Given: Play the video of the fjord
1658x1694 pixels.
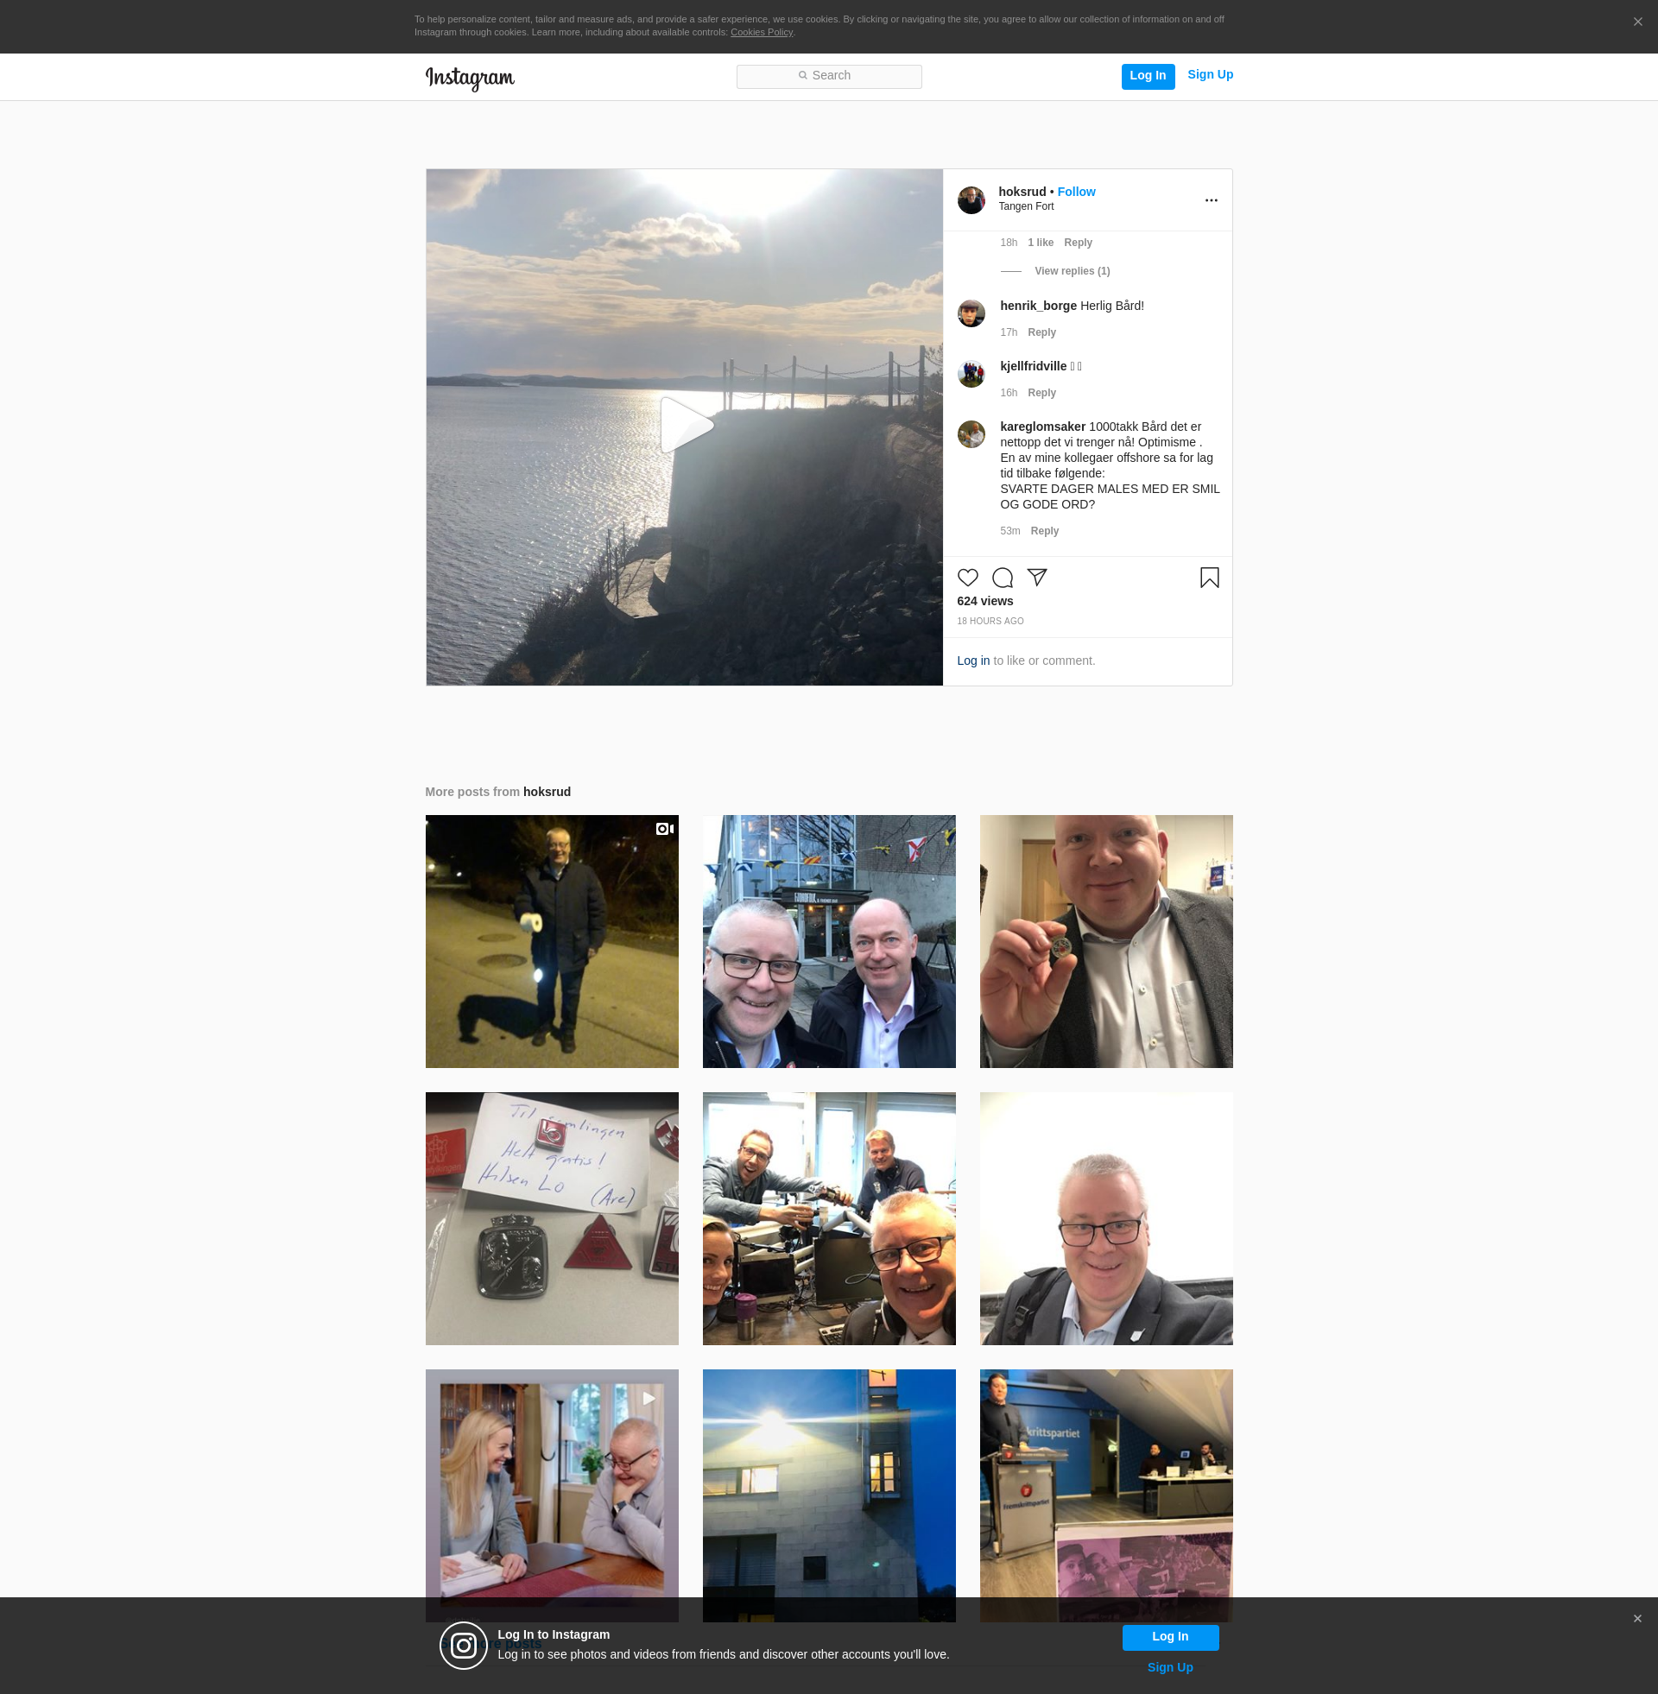Looking at the screenshot, I should [x=685, y=427].
